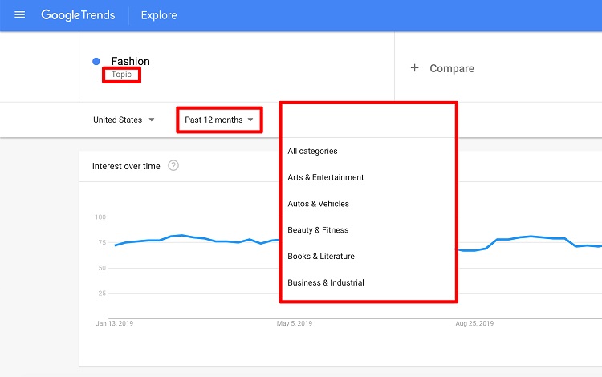
Task: Open the United States region dropdown
Action: pos(124,120)
